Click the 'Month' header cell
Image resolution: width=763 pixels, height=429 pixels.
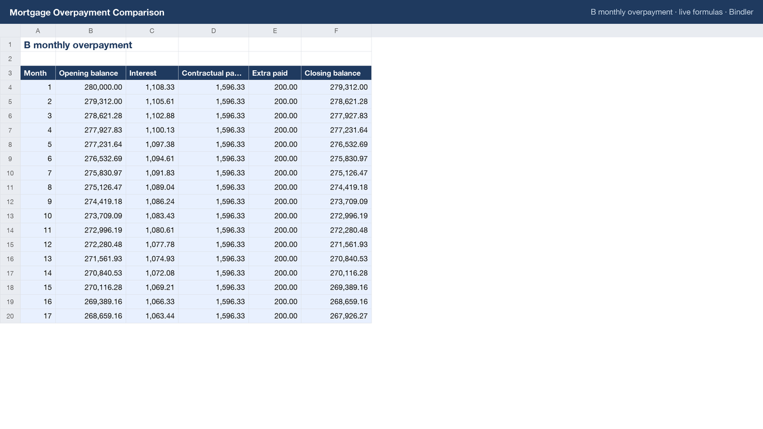38,73
